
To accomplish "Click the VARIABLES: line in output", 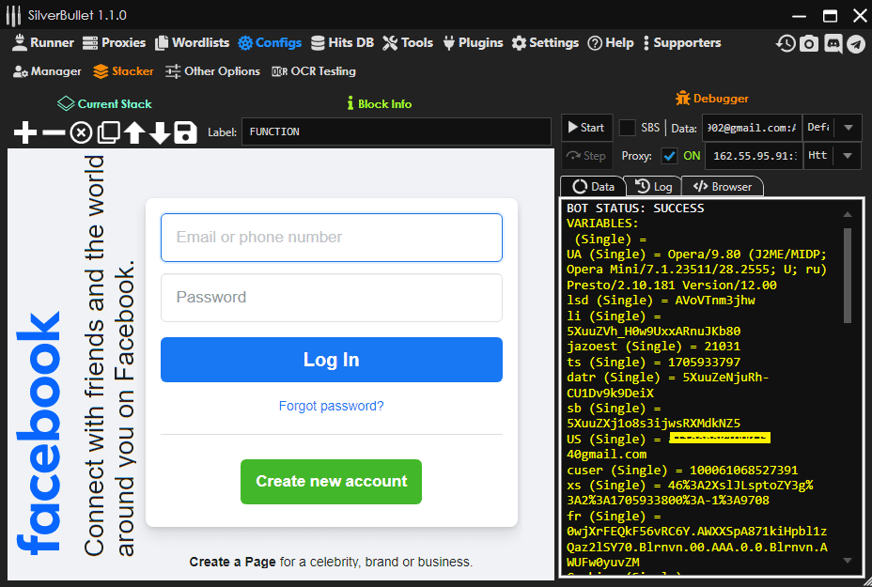I will [x=602, y=224].
